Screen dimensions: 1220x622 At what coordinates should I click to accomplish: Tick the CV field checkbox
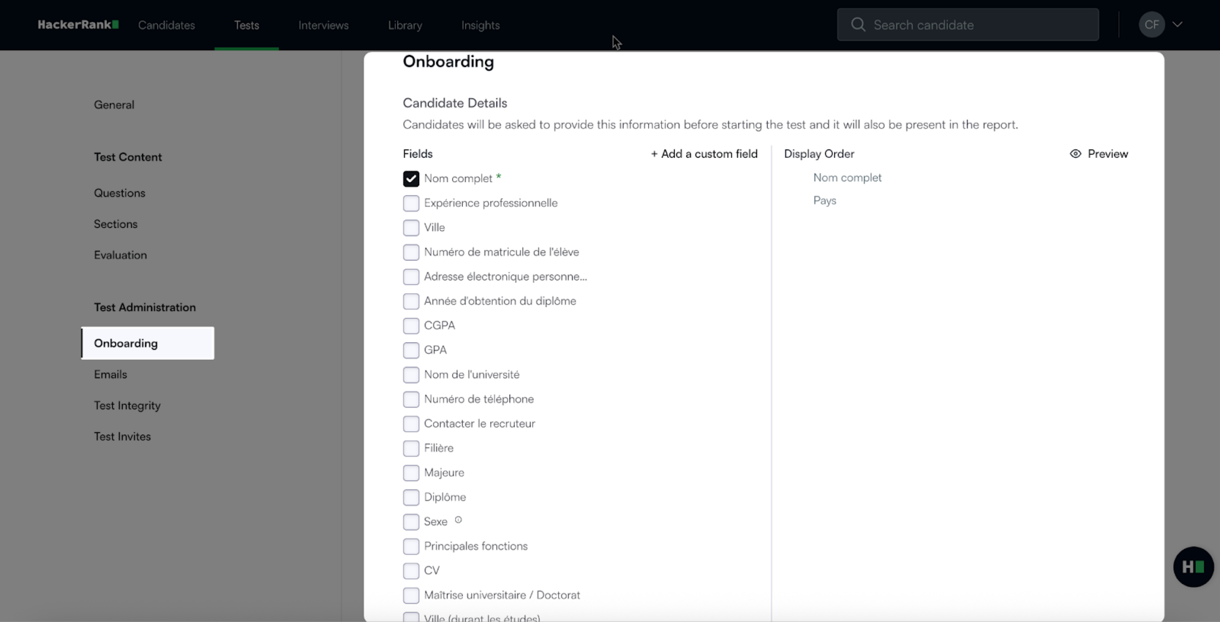[x=411, y=571]
